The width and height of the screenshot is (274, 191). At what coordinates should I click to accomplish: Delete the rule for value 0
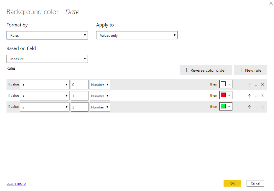[262, 85]
